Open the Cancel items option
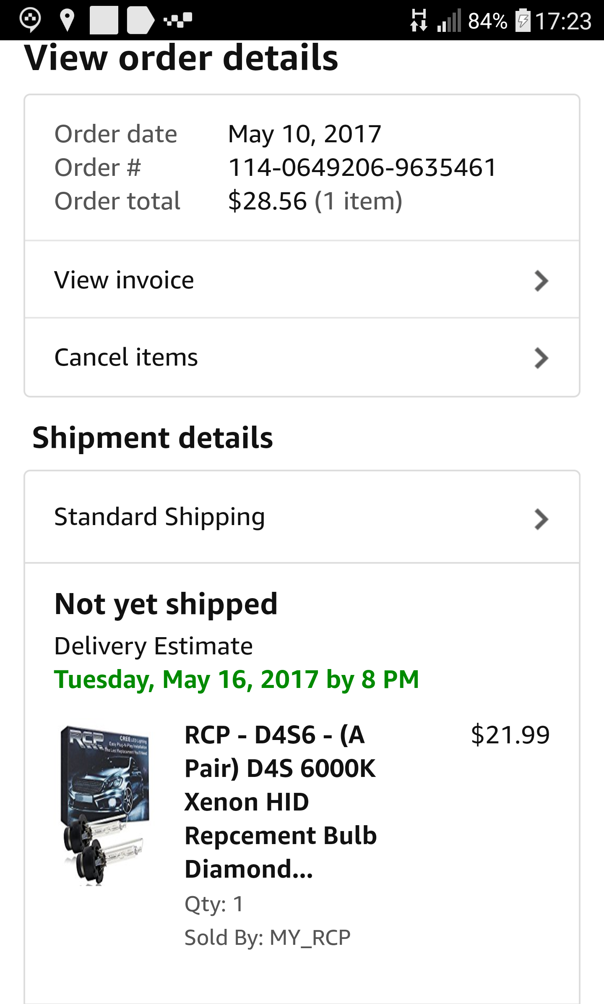Image resolution: width=604 pixels, height=1004 pixels. coord(302,358)
